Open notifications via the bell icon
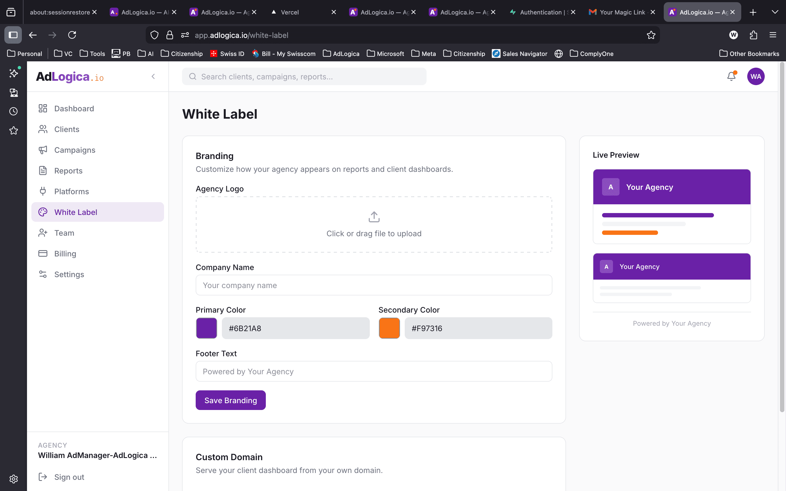 click(x=731, y=76)
